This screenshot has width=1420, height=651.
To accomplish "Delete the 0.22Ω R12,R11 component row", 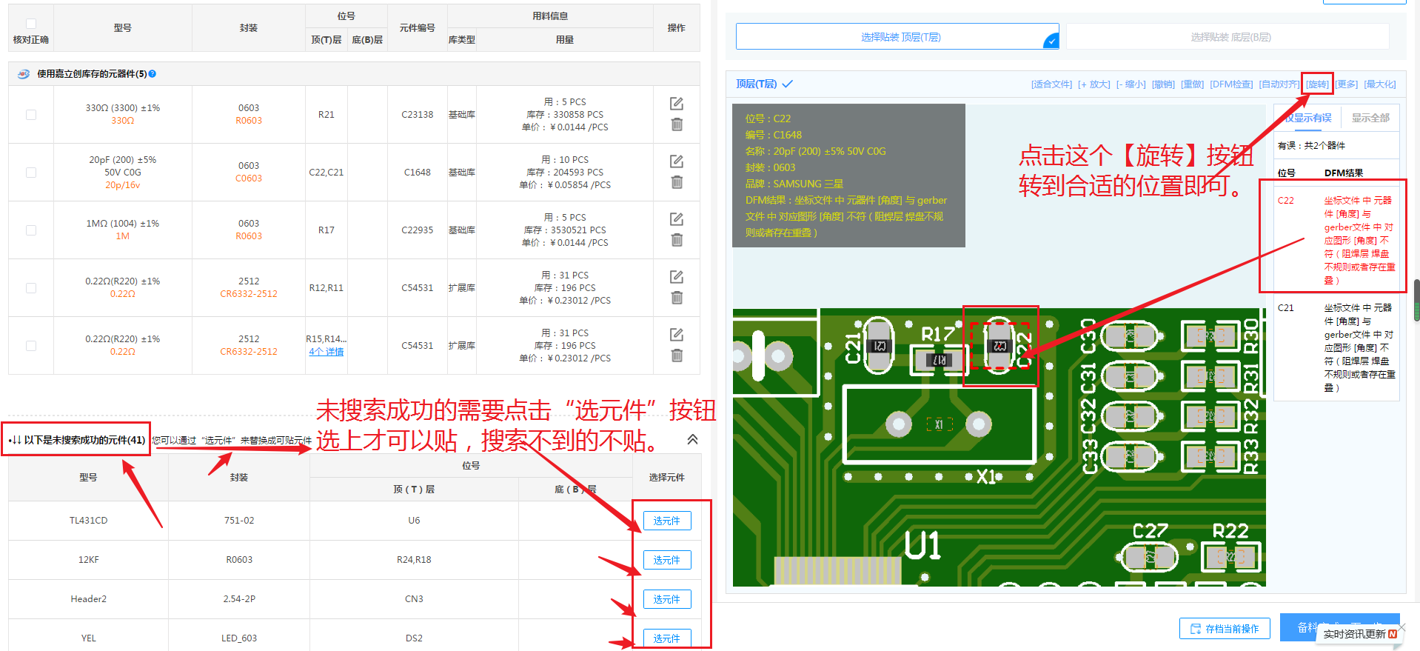I will click(x=677, y=298).
